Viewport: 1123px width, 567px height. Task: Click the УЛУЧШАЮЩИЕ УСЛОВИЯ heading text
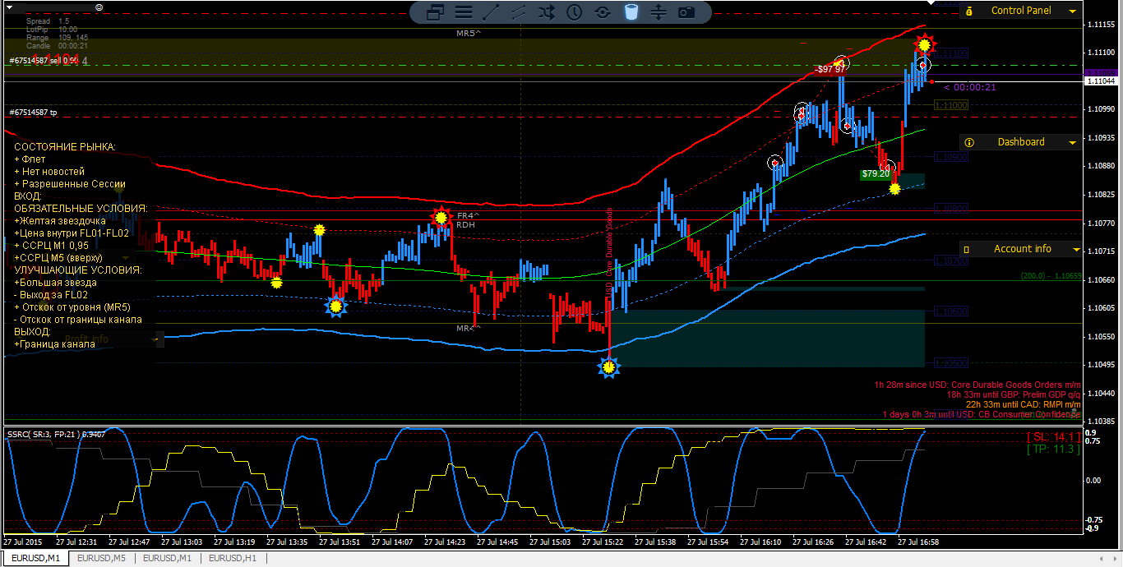pos(78,270)
